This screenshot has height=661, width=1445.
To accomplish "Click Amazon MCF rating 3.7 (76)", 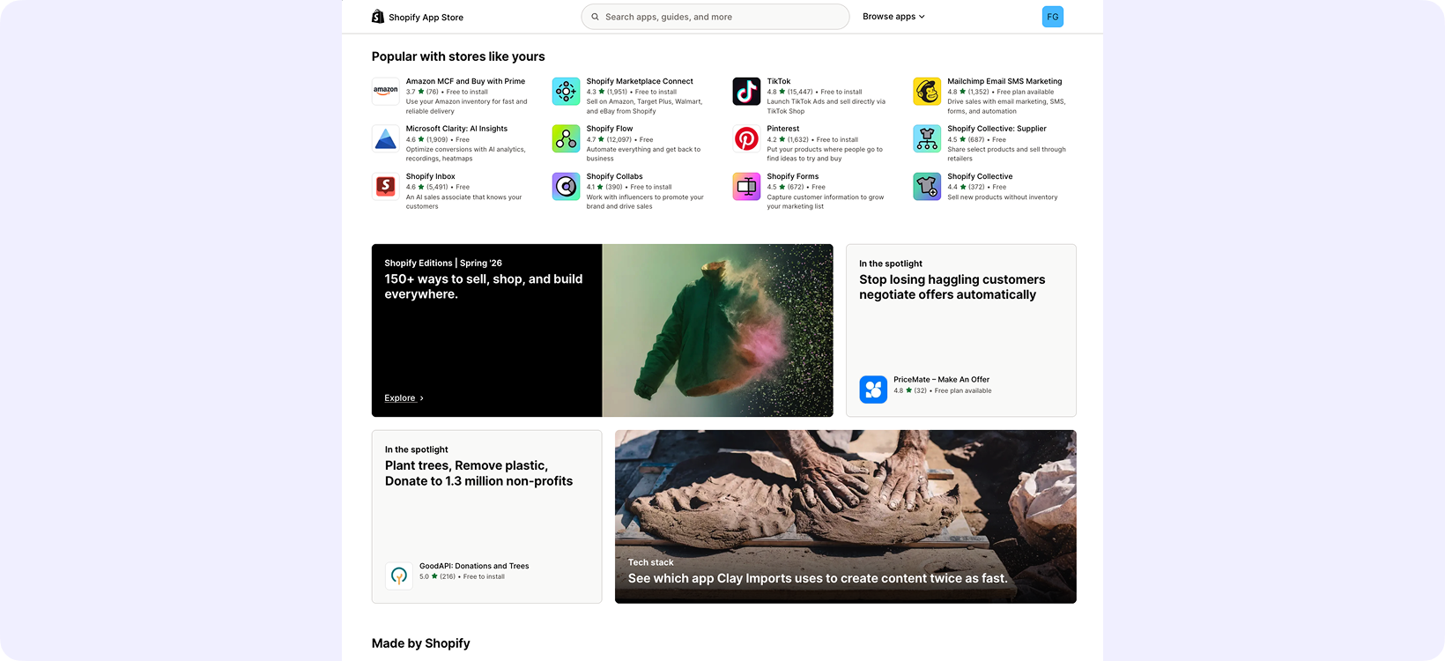I will point(422,92).
